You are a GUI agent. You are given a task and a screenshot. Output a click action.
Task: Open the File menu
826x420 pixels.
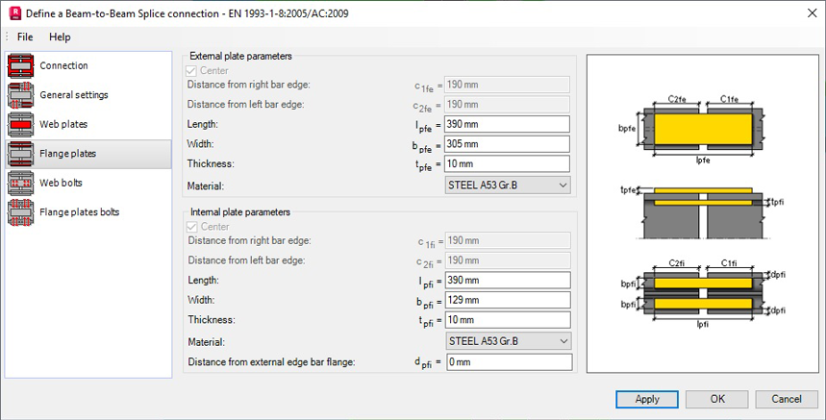[25, 37]
